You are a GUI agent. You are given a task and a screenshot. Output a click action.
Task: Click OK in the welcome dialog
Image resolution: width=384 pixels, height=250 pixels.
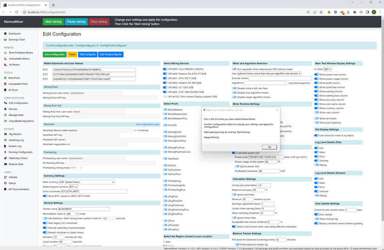pyautogui.click(x=269, y=147)
